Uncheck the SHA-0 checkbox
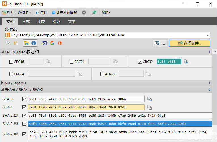The width and height of the screenshot is (217, 142). click(24, 99)
